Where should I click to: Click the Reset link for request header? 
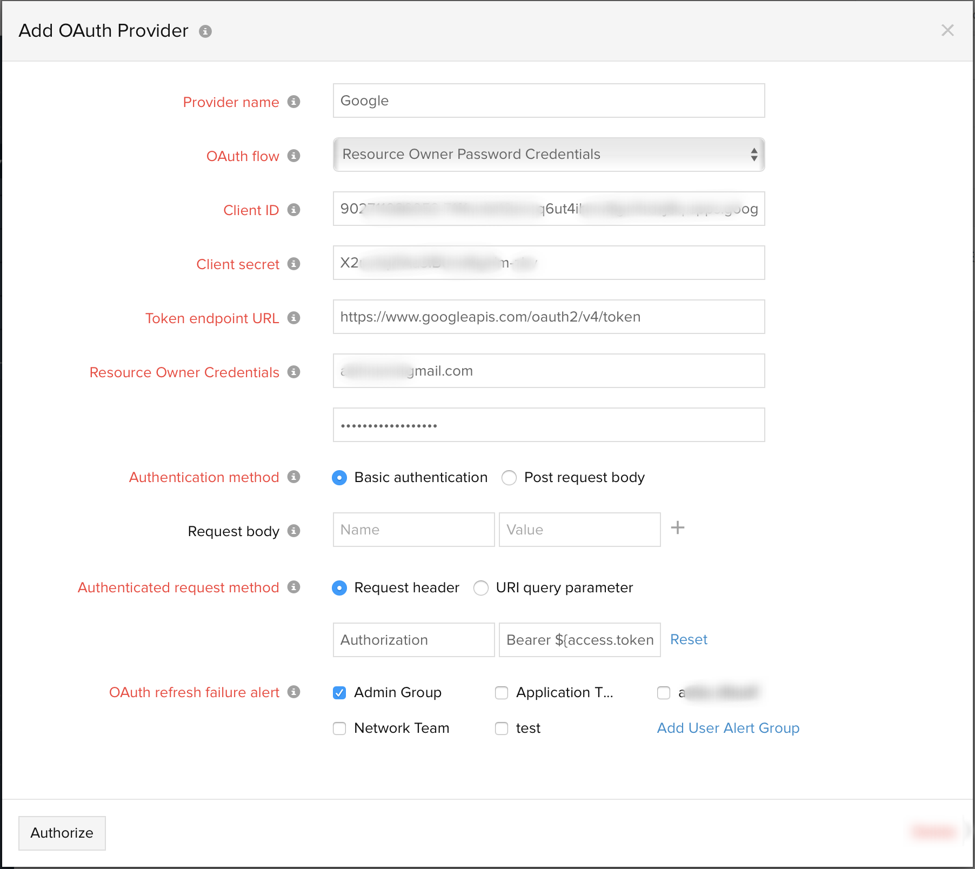pyautogui.click(x=689, y=639)
